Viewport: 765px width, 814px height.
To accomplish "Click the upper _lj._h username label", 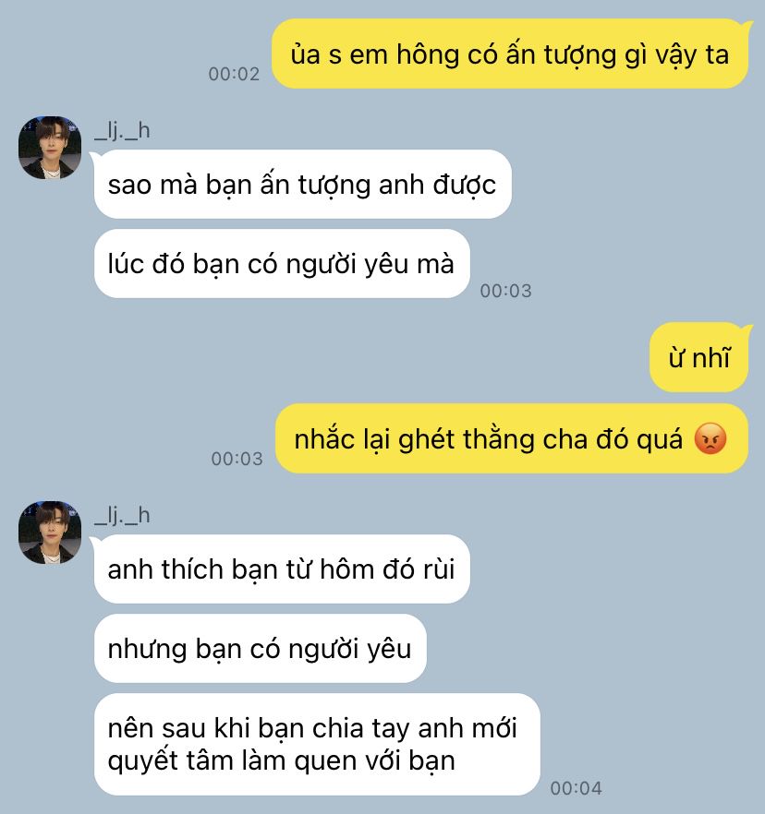I will pos(122,130).
